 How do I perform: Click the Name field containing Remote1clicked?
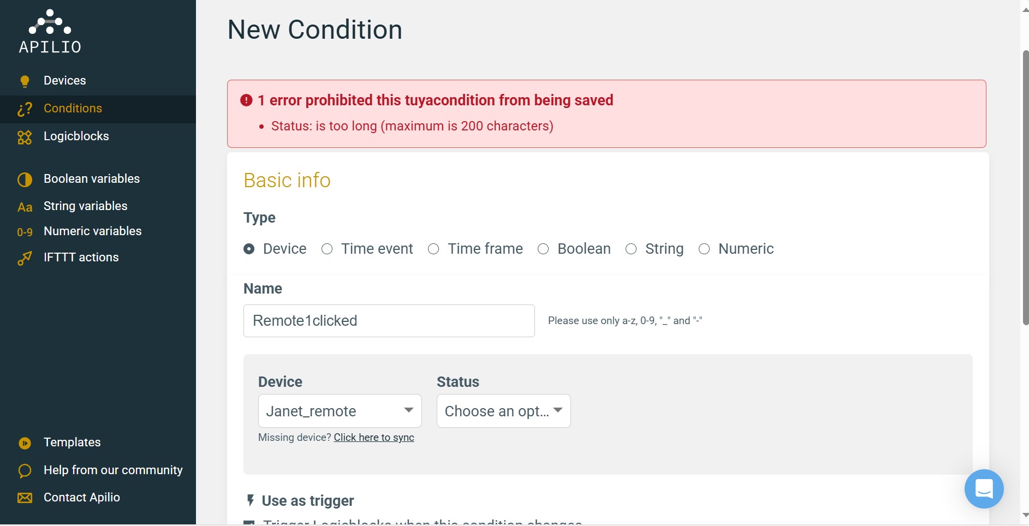pyautogui.click(x=389, y=321)
